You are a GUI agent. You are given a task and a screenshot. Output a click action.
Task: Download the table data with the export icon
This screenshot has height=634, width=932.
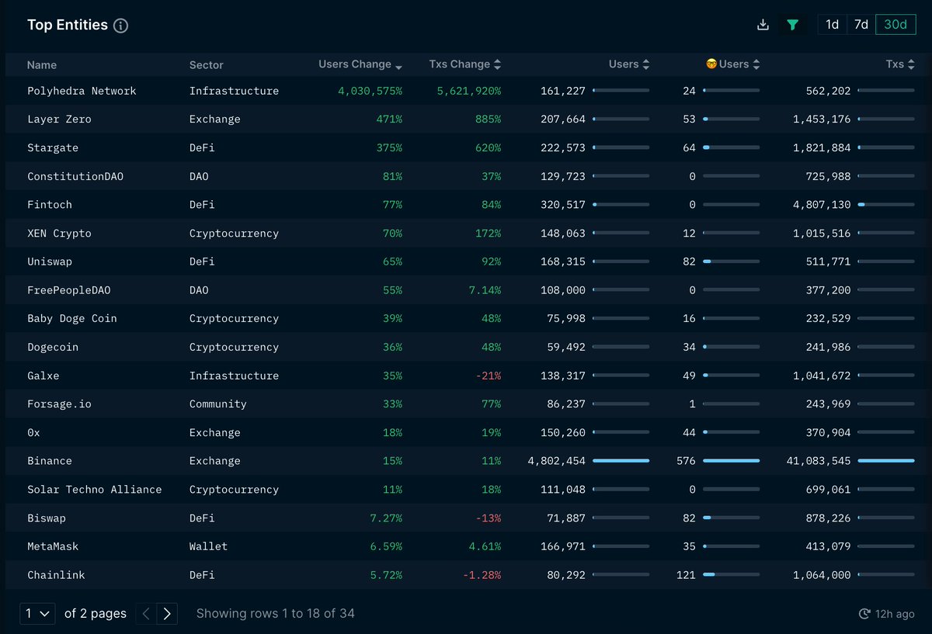(x=763, y=25)
